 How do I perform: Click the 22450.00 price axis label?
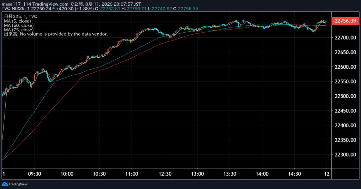point(345,111)
